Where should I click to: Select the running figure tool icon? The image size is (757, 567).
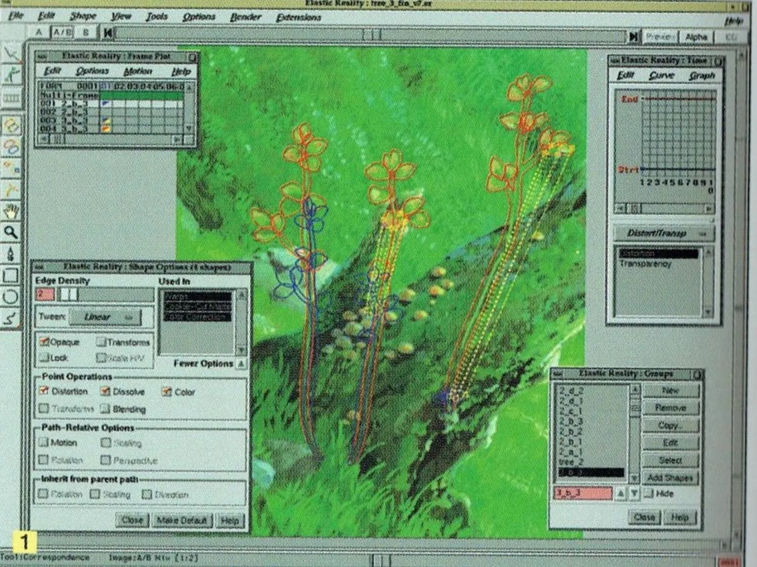point(12,75)
